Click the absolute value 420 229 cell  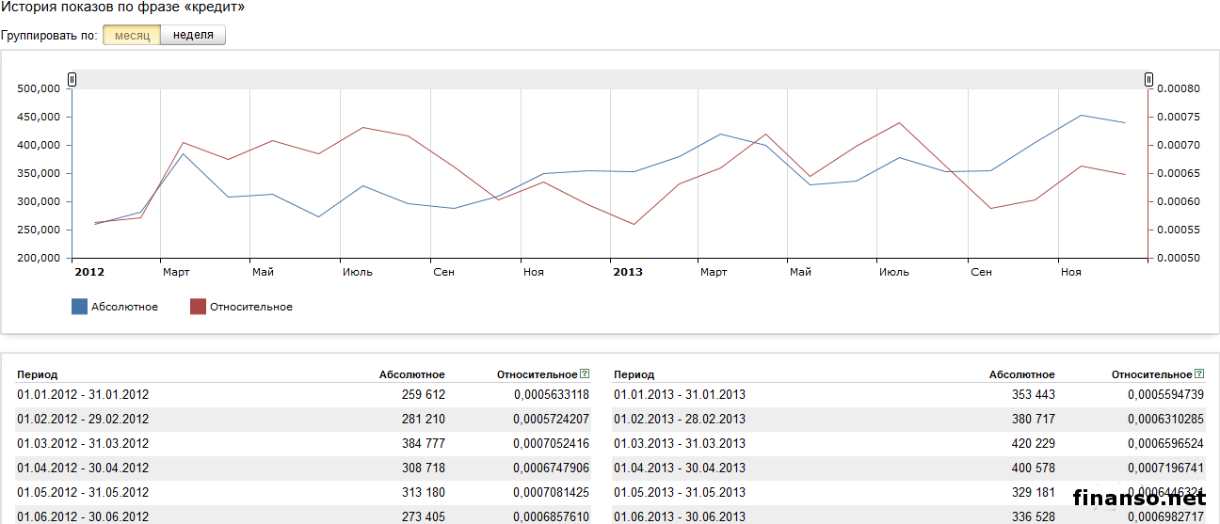point(1028,444)
